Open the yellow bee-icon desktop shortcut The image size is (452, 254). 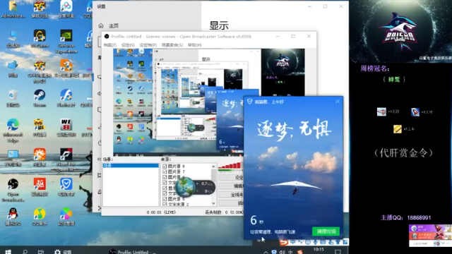click(x=40, y=128)
